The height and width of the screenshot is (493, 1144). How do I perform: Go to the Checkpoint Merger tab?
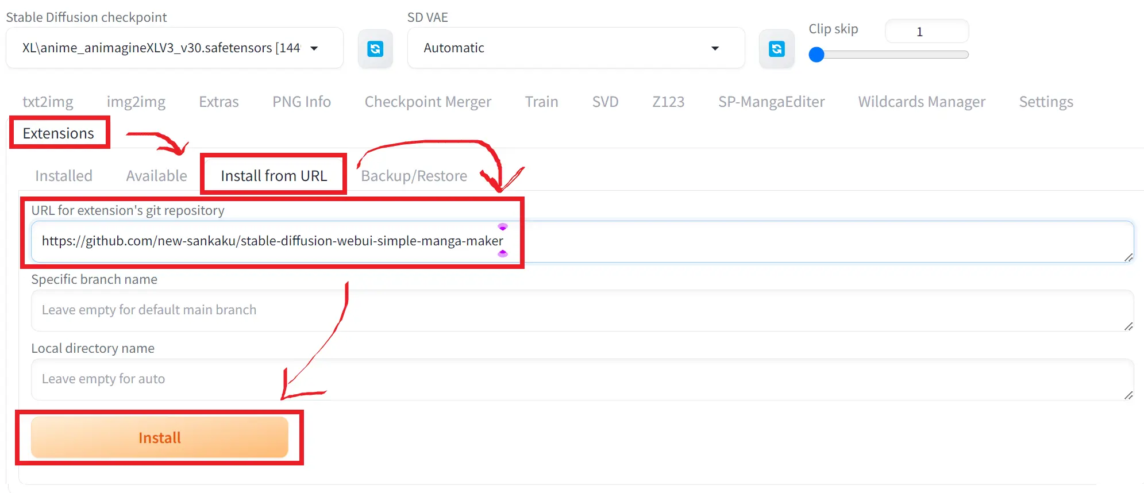click(428, 102)
